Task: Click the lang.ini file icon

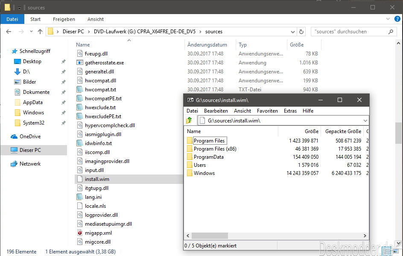Action: pyautogui.click(x=80, y=197)
